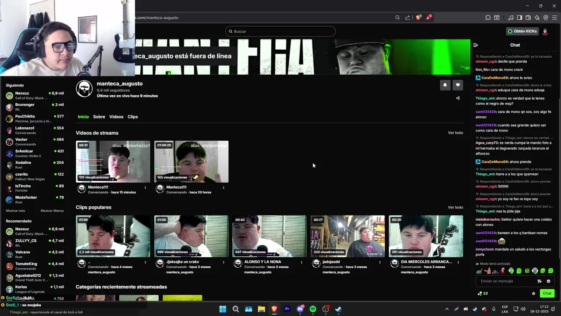
Task: Open the browser extensions puzzle icon
Action: pyautogui.click(x=488, y=18)
